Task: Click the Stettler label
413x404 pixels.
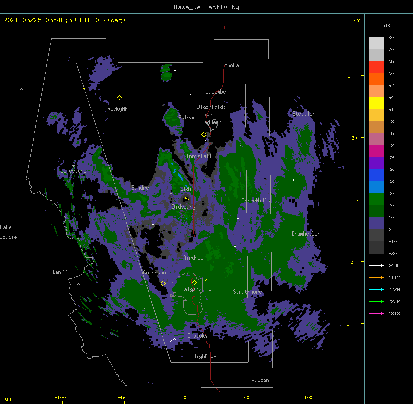Action: (304, 114)
